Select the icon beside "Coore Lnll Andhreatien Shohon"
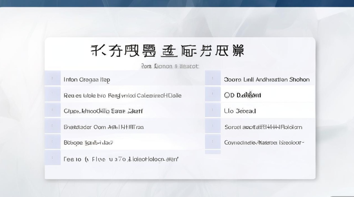The image size is (354, 197). coord(213,78)
